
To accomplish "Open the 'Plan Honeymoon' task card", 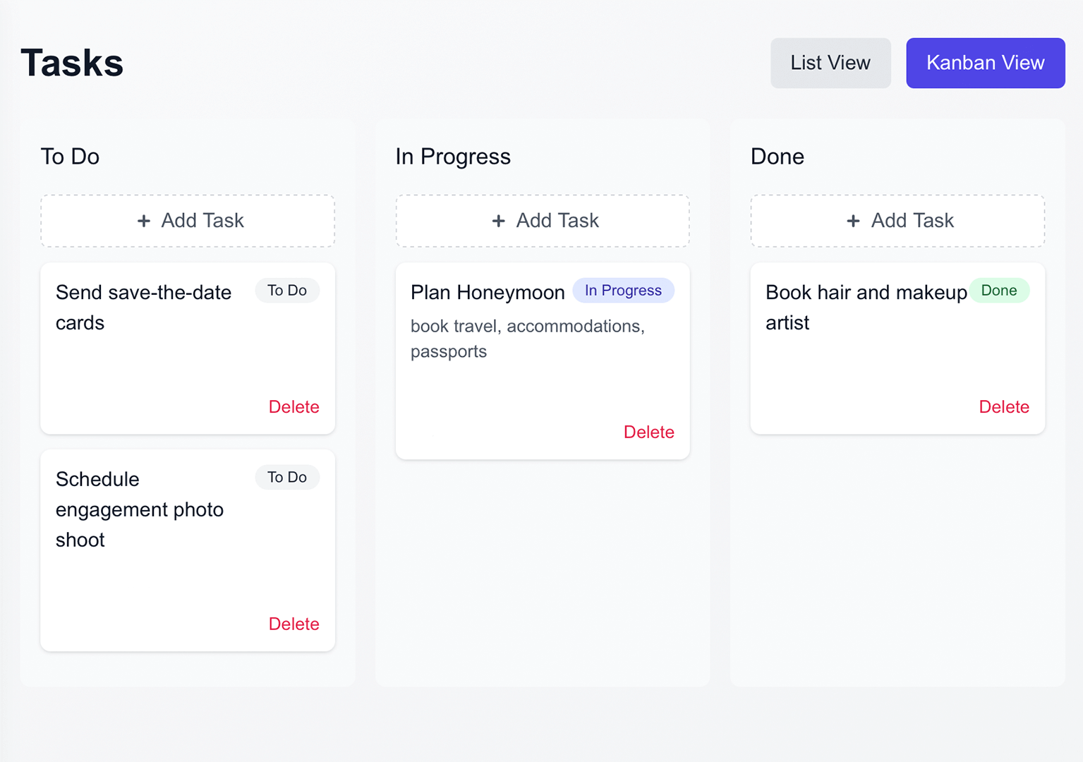I will tap(487, 291).
